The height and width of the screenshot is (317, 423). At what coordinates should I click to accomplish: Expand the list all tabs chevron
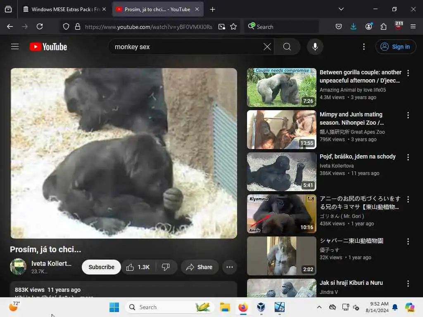coord(341,9)
